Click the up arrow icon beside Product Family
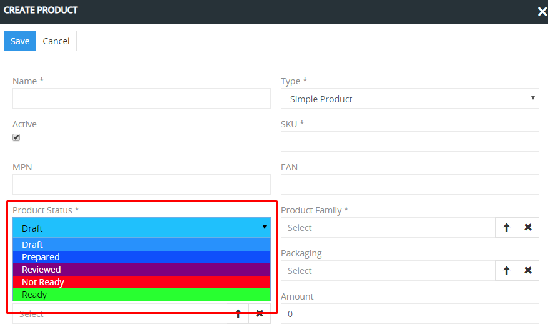The height and width of the screenshot is (332, 548). 506,228
